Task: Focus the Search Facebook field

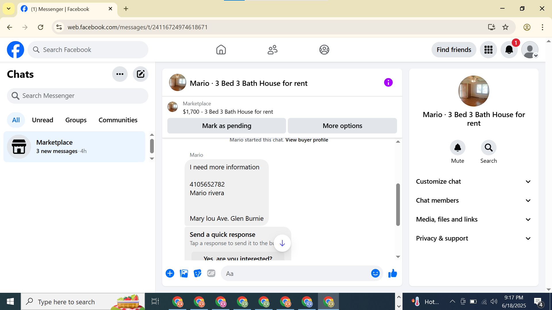Action: [88, 50]
